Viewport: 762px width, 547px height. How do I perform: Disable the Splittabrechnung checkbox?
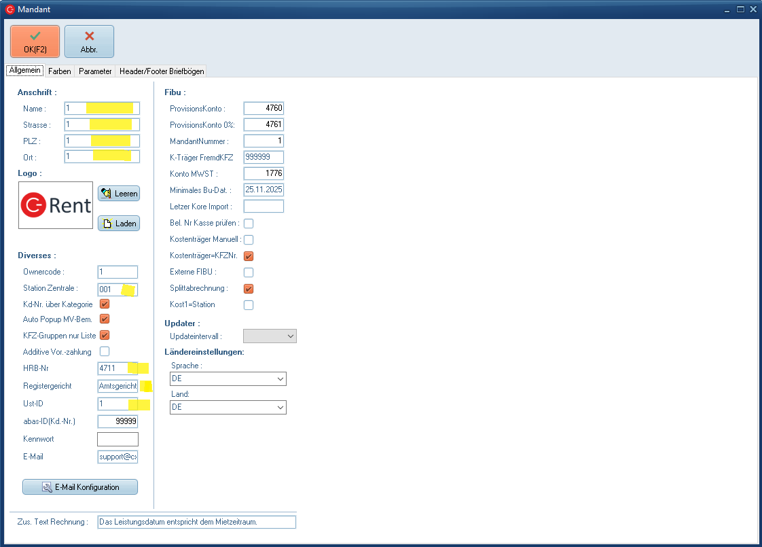click(x=249, y=289)
